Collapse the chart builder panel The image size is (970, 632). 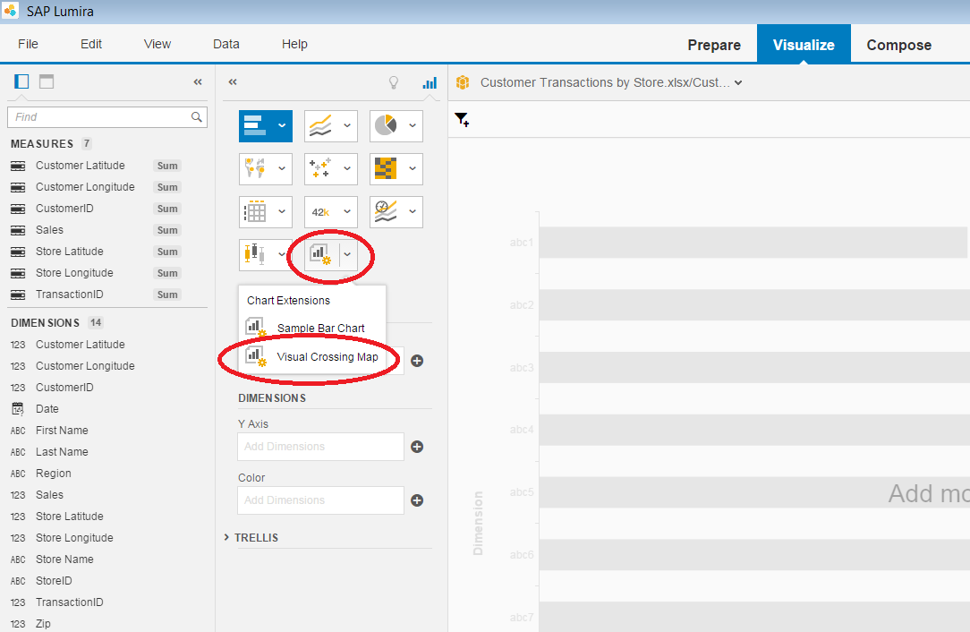click(x=233, y=81)
